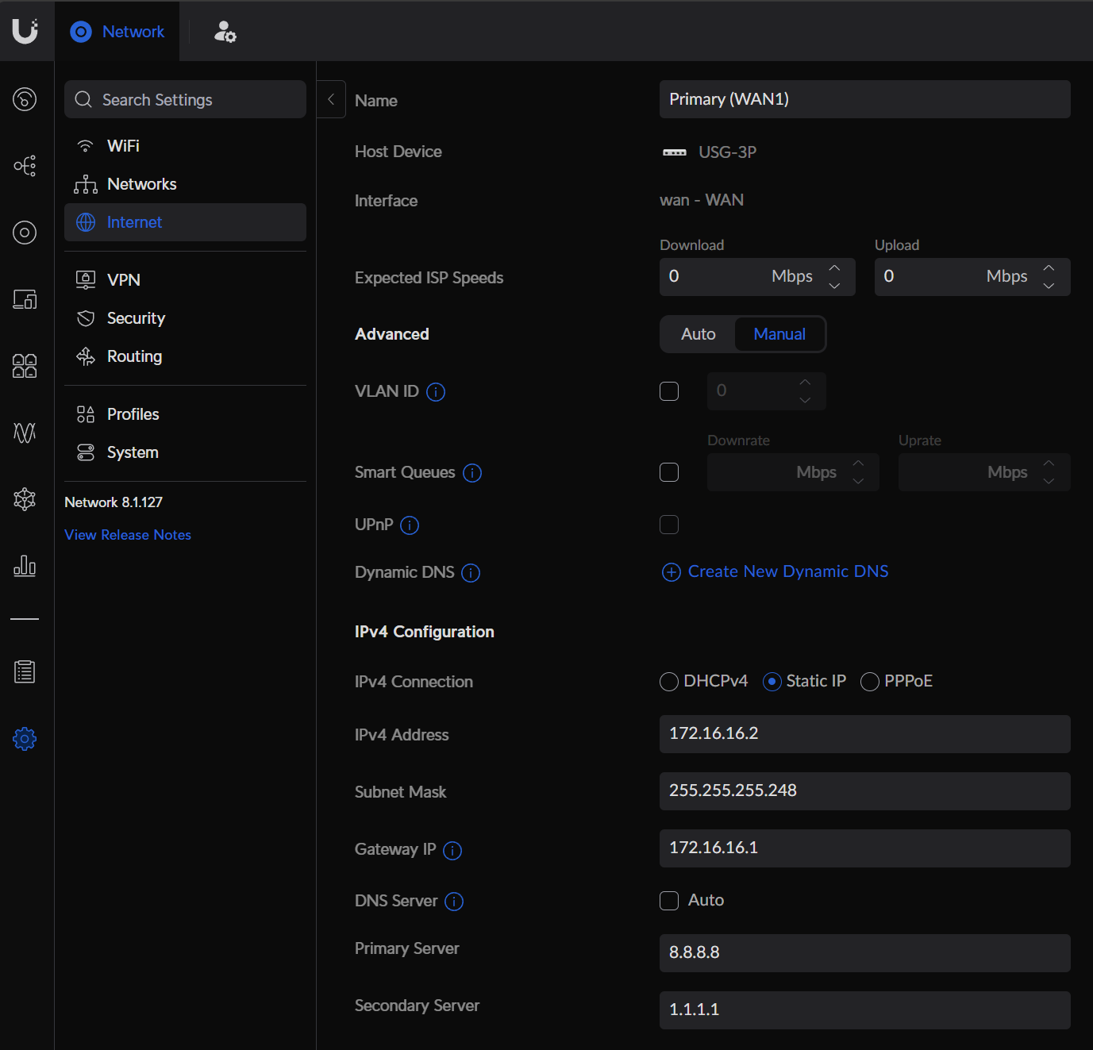Decrease the Download speed stepper

tap(834, 286)
